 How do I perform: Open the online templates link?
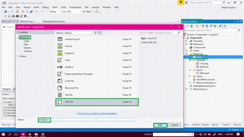[x=97, y=113]
